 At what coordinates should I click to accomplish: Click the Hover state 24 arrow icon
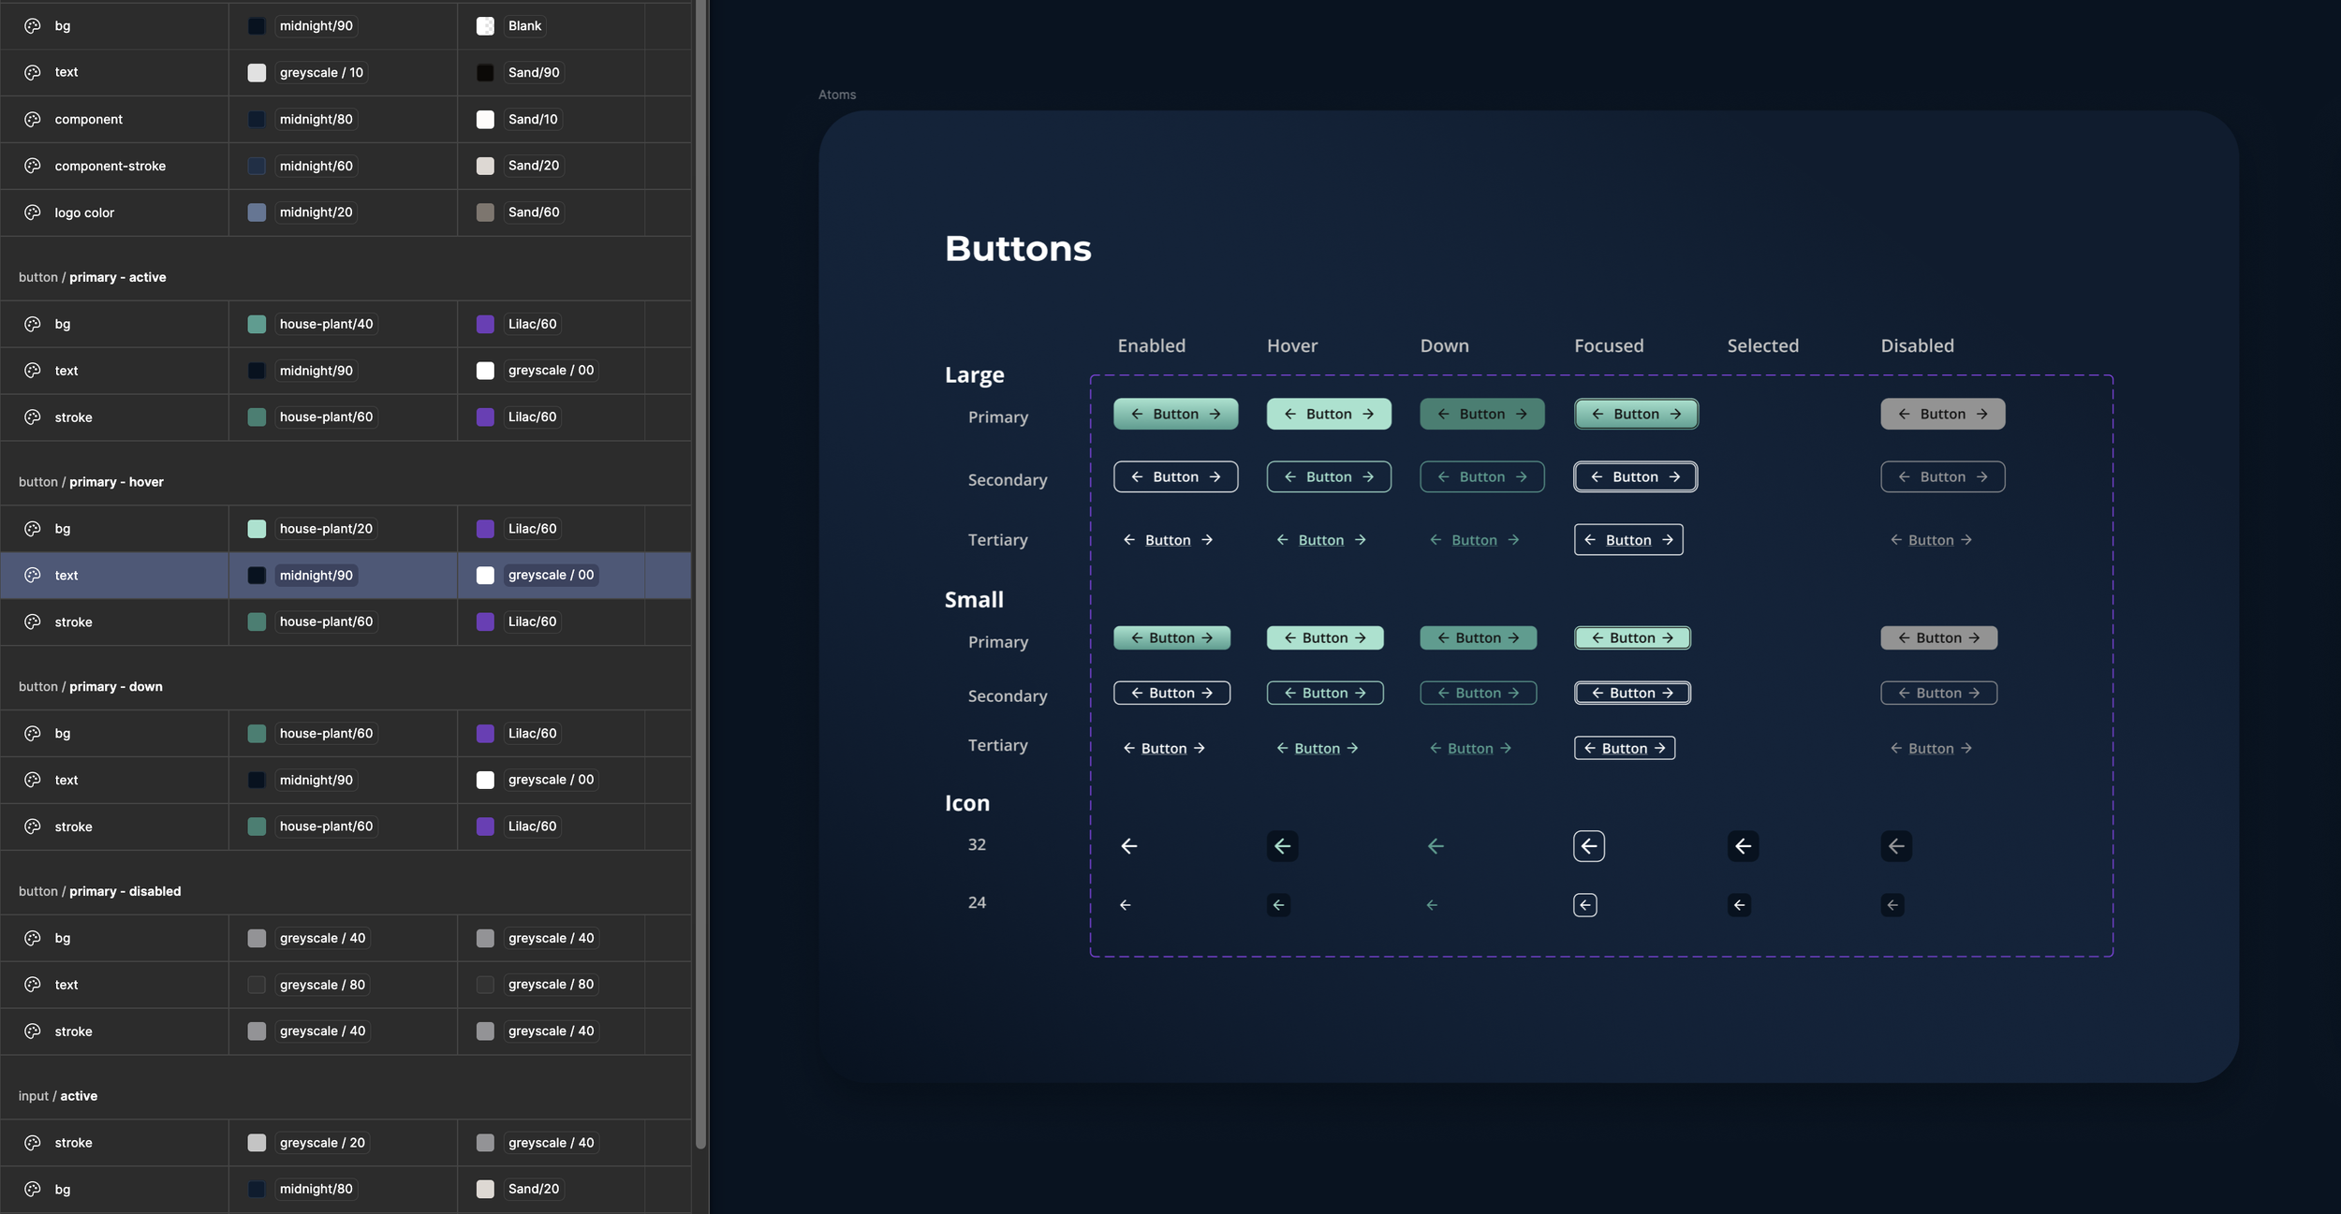[x=1278, y=905]
